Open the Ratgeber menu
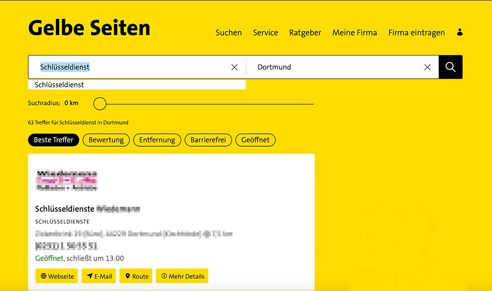This screenshot has height=291, width=492. coord(305,32)
